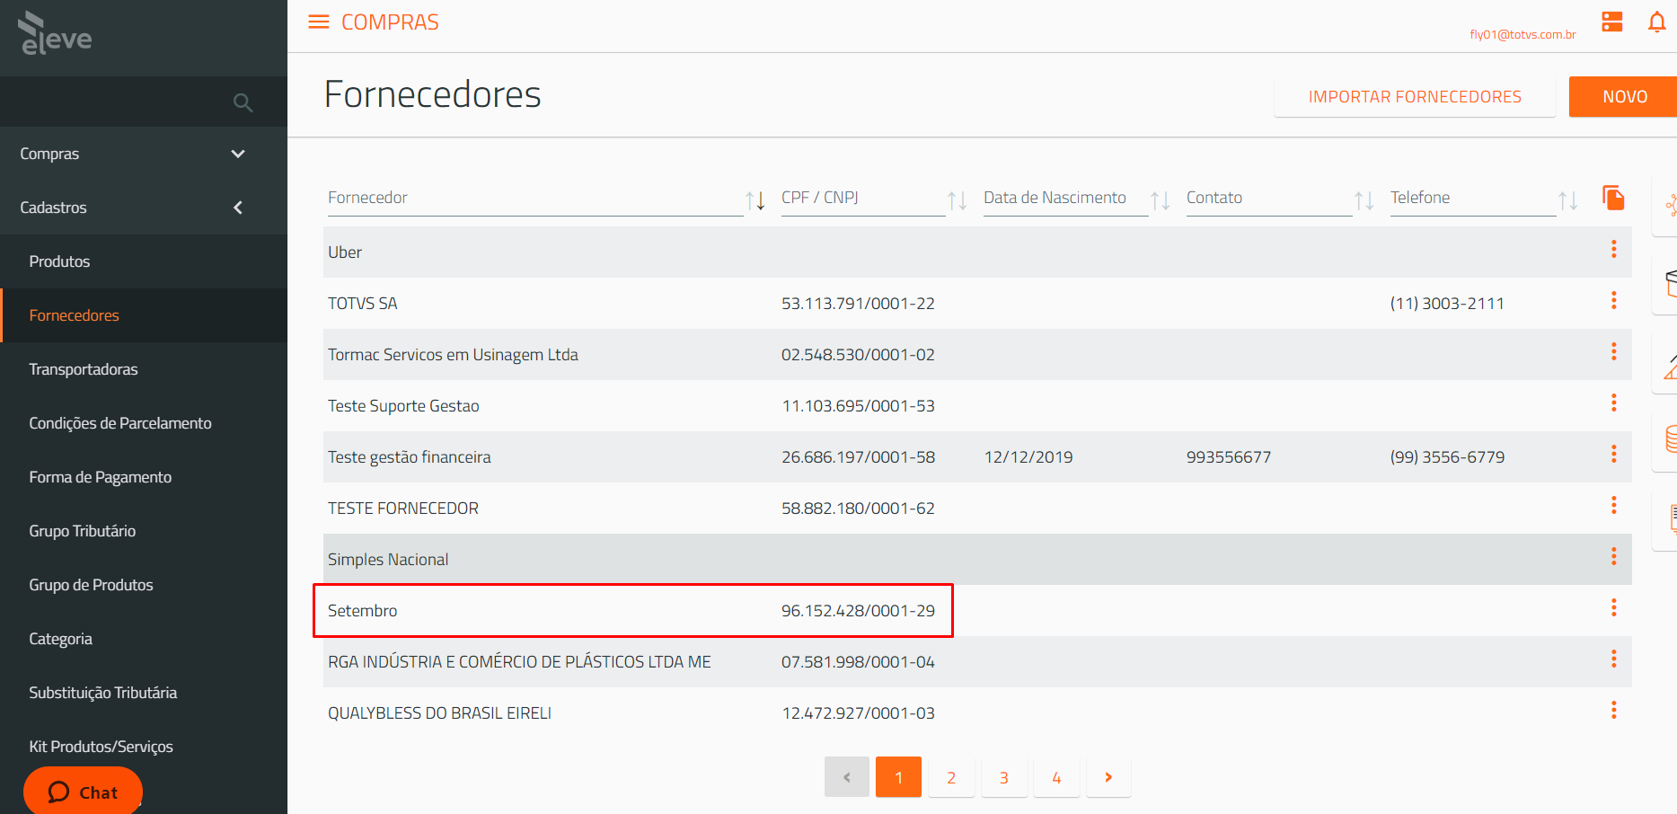Click Simples Nacional row name
This screenshot has width=1677, height=814.
coord(388,560)
